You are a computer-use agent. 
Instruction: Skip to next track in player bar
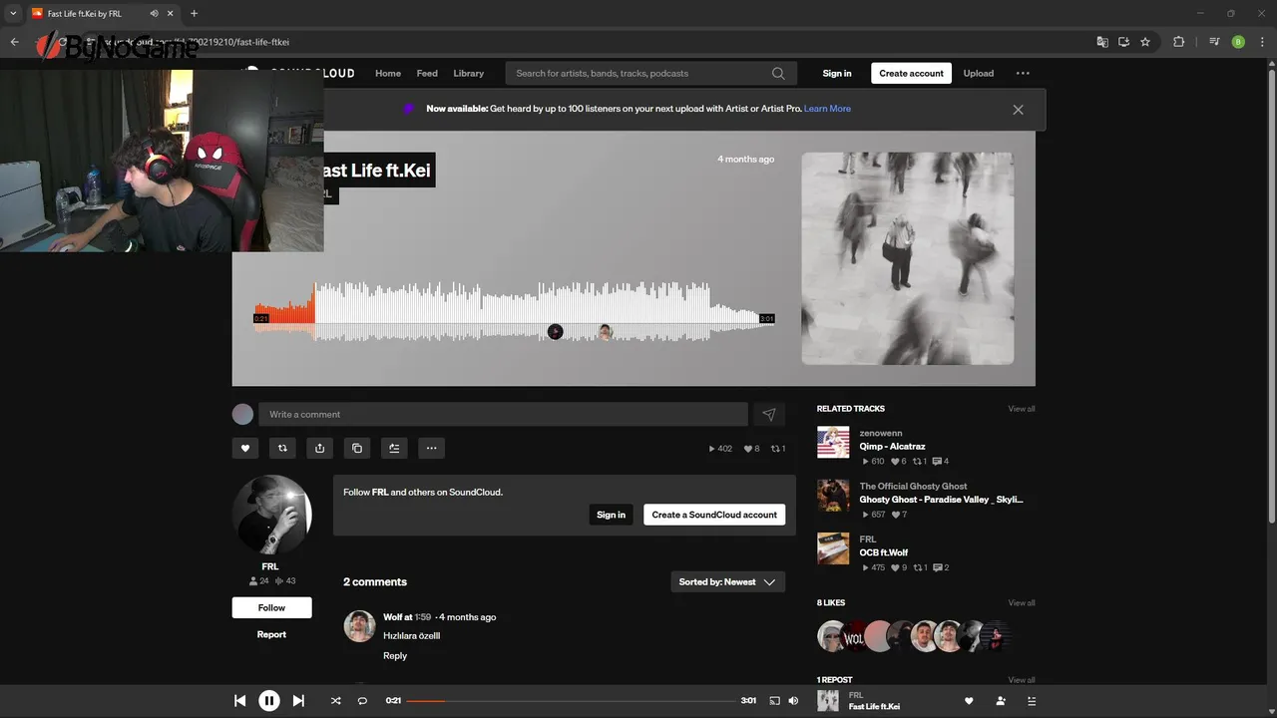tap(298, 701)
